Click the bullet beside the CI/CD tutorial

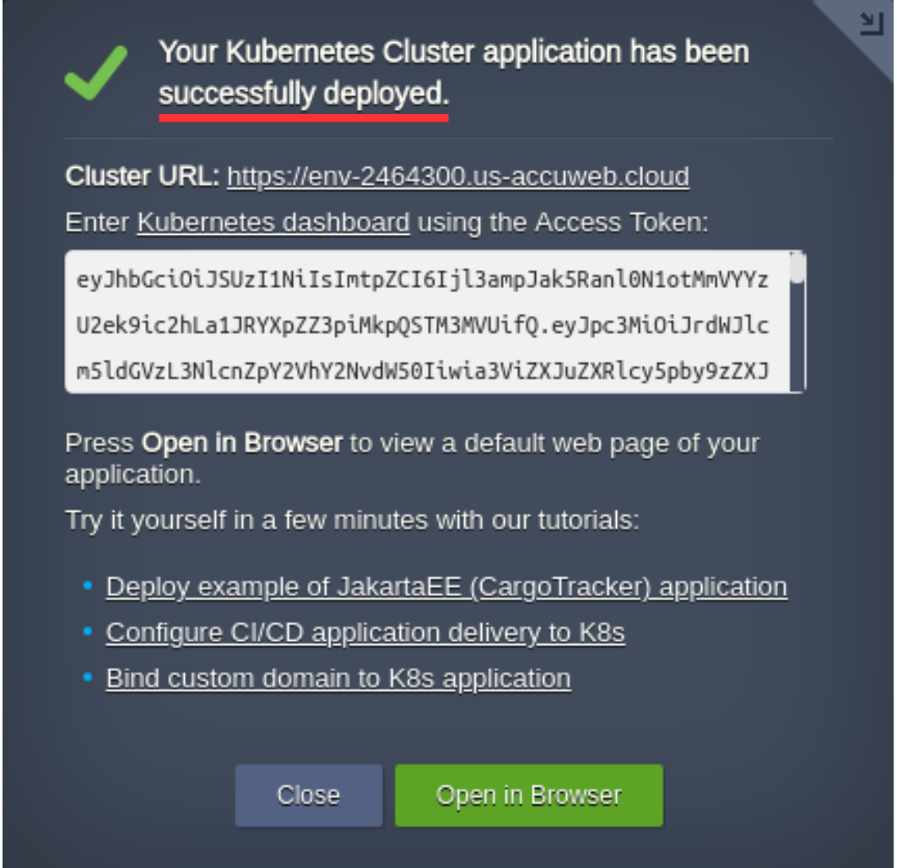click(88, 632)
